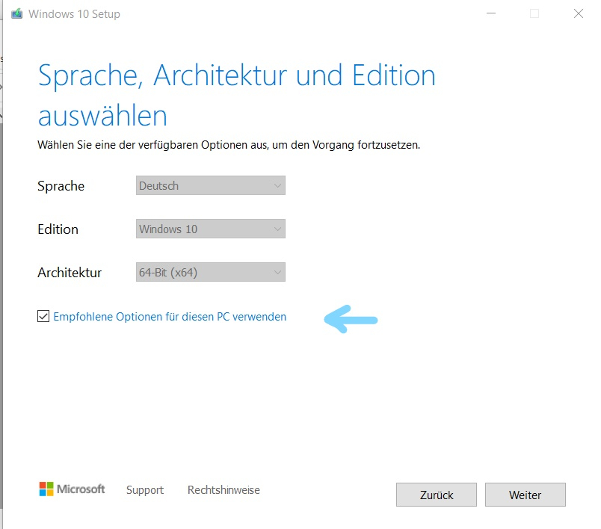
Task: Uncheck 'Empfohlene Optionen für diesen PC verwenden'
Action: point(43,316)
